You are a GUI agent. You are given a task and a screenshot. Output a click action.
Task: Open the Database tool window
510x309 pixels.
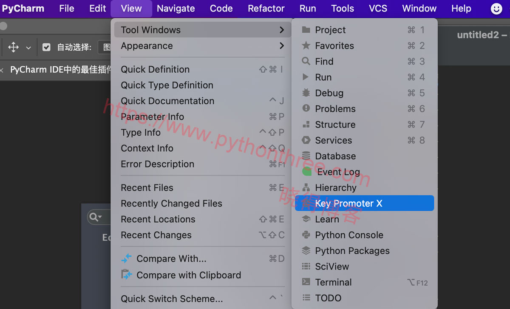click(x=335, y=156)
